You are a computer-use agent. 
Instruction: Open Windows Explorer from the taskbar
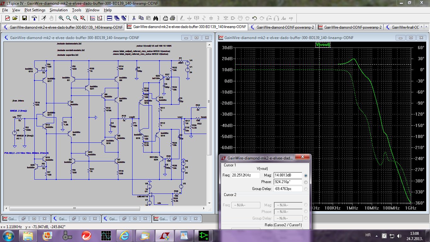tap(28, 235)
